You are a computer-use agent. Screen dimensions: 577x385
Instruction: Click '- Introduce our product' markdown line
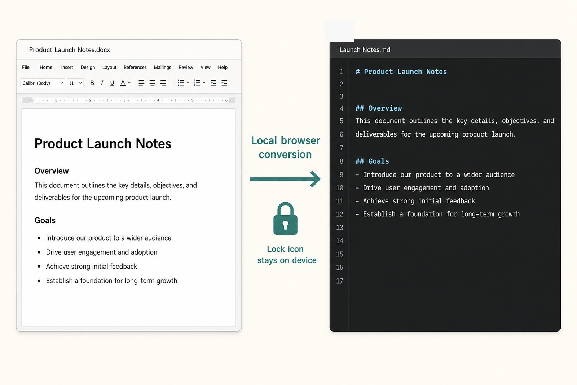click(435, 175)
